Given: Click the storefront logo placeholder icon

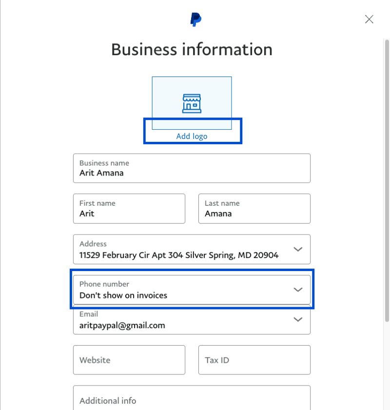Looking at the screenshot, I should tap(192, 103).
